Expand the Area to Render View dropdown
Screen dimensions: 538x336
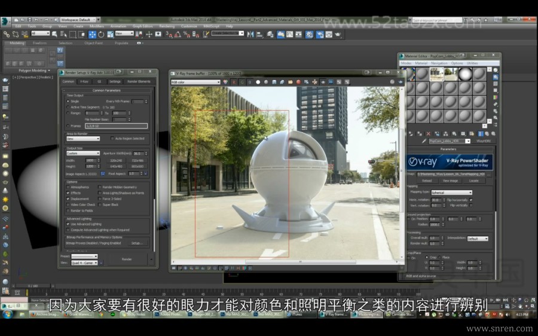click(x=82, y=138)
